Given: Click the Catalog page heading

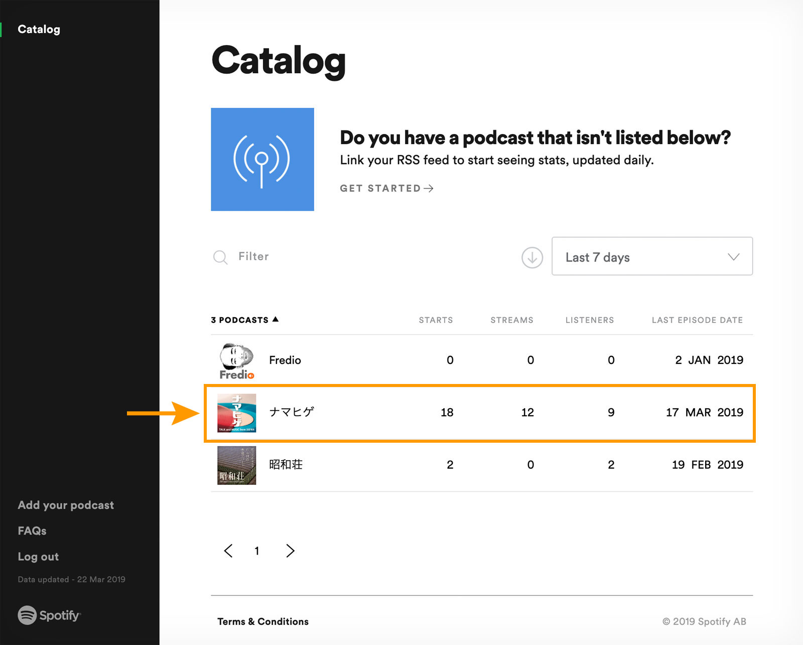Looking at the screenshot, I should [279, 61].
